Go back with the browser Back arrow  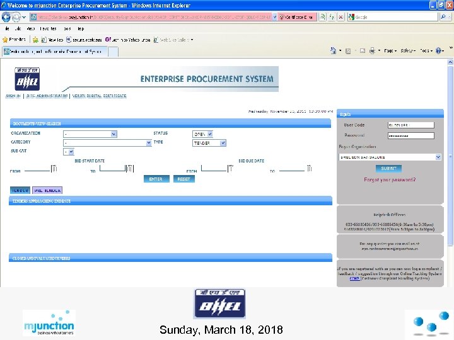point(6,17)
